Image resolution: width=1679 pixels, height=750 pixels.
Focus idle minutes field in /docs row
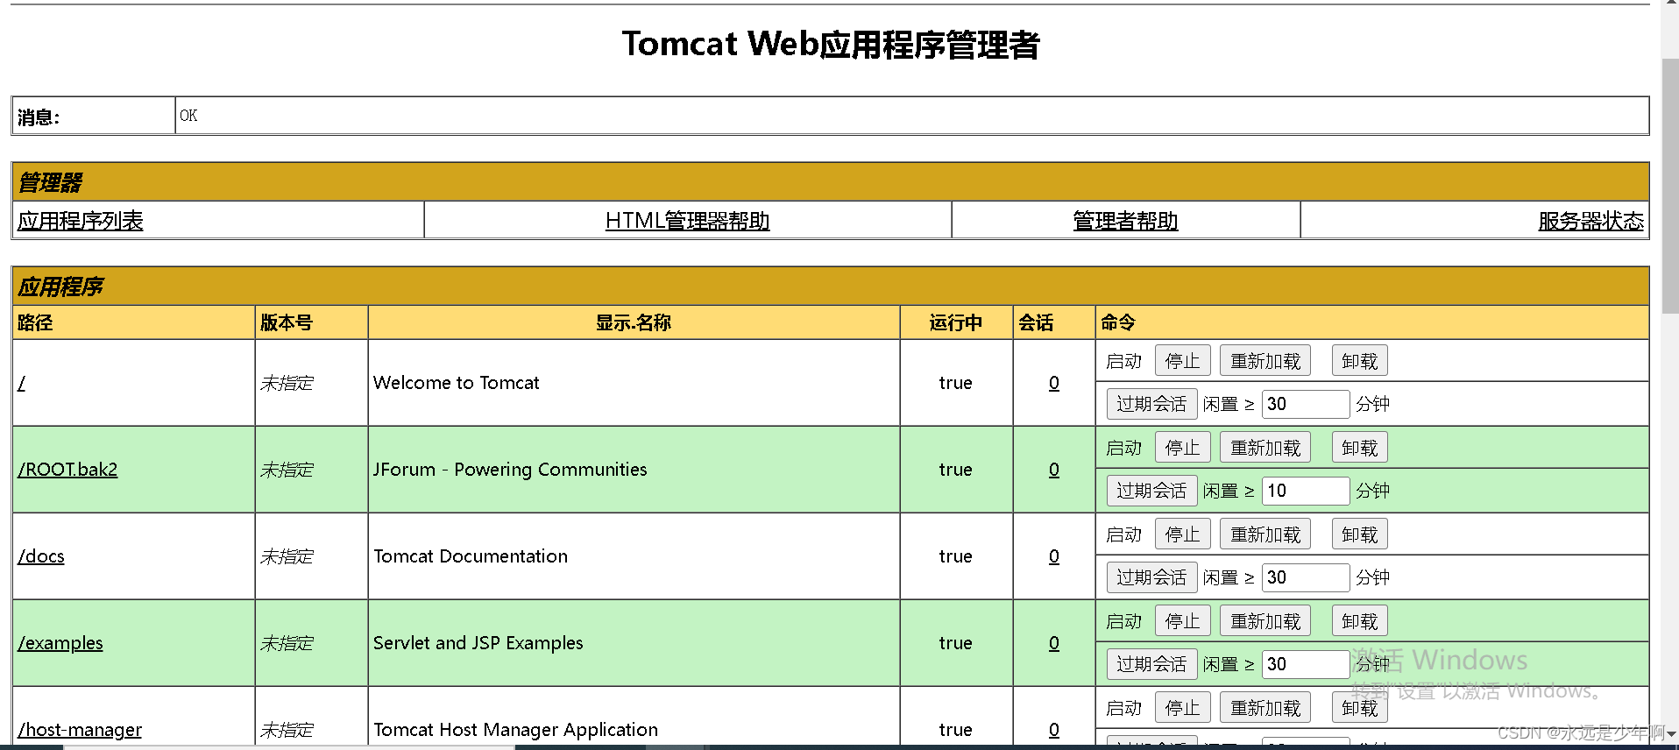tap(1306, 577)
